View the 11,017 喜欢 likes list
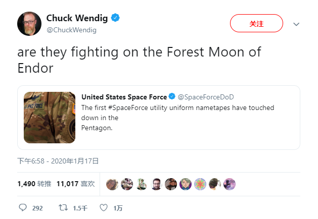318x219 pixels. click(76, 184)
